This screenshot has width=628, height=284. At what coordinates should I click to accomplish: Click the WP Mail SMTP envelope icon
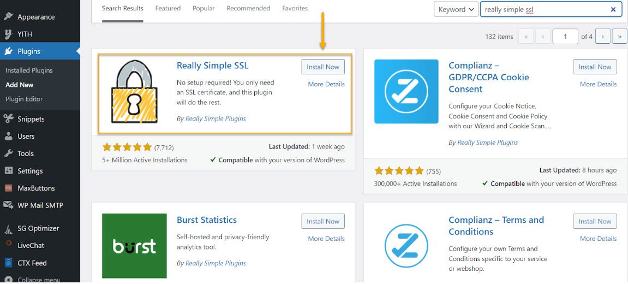click(8, 205)
